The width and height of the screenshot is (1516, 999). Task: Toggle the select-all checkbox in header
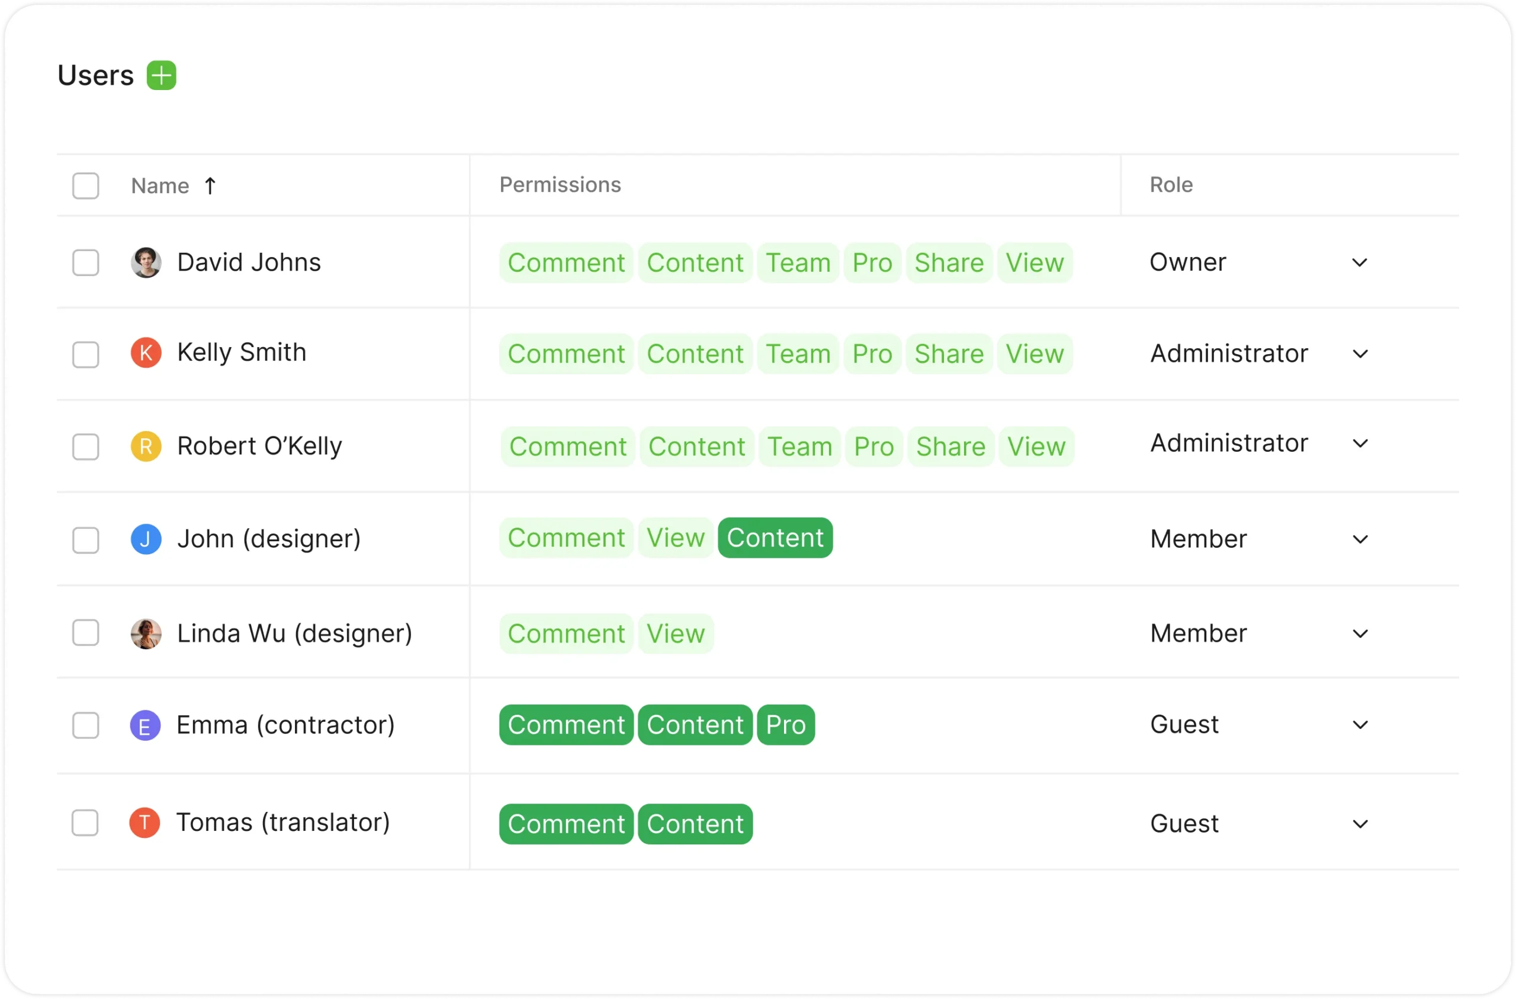coord(85,186)
